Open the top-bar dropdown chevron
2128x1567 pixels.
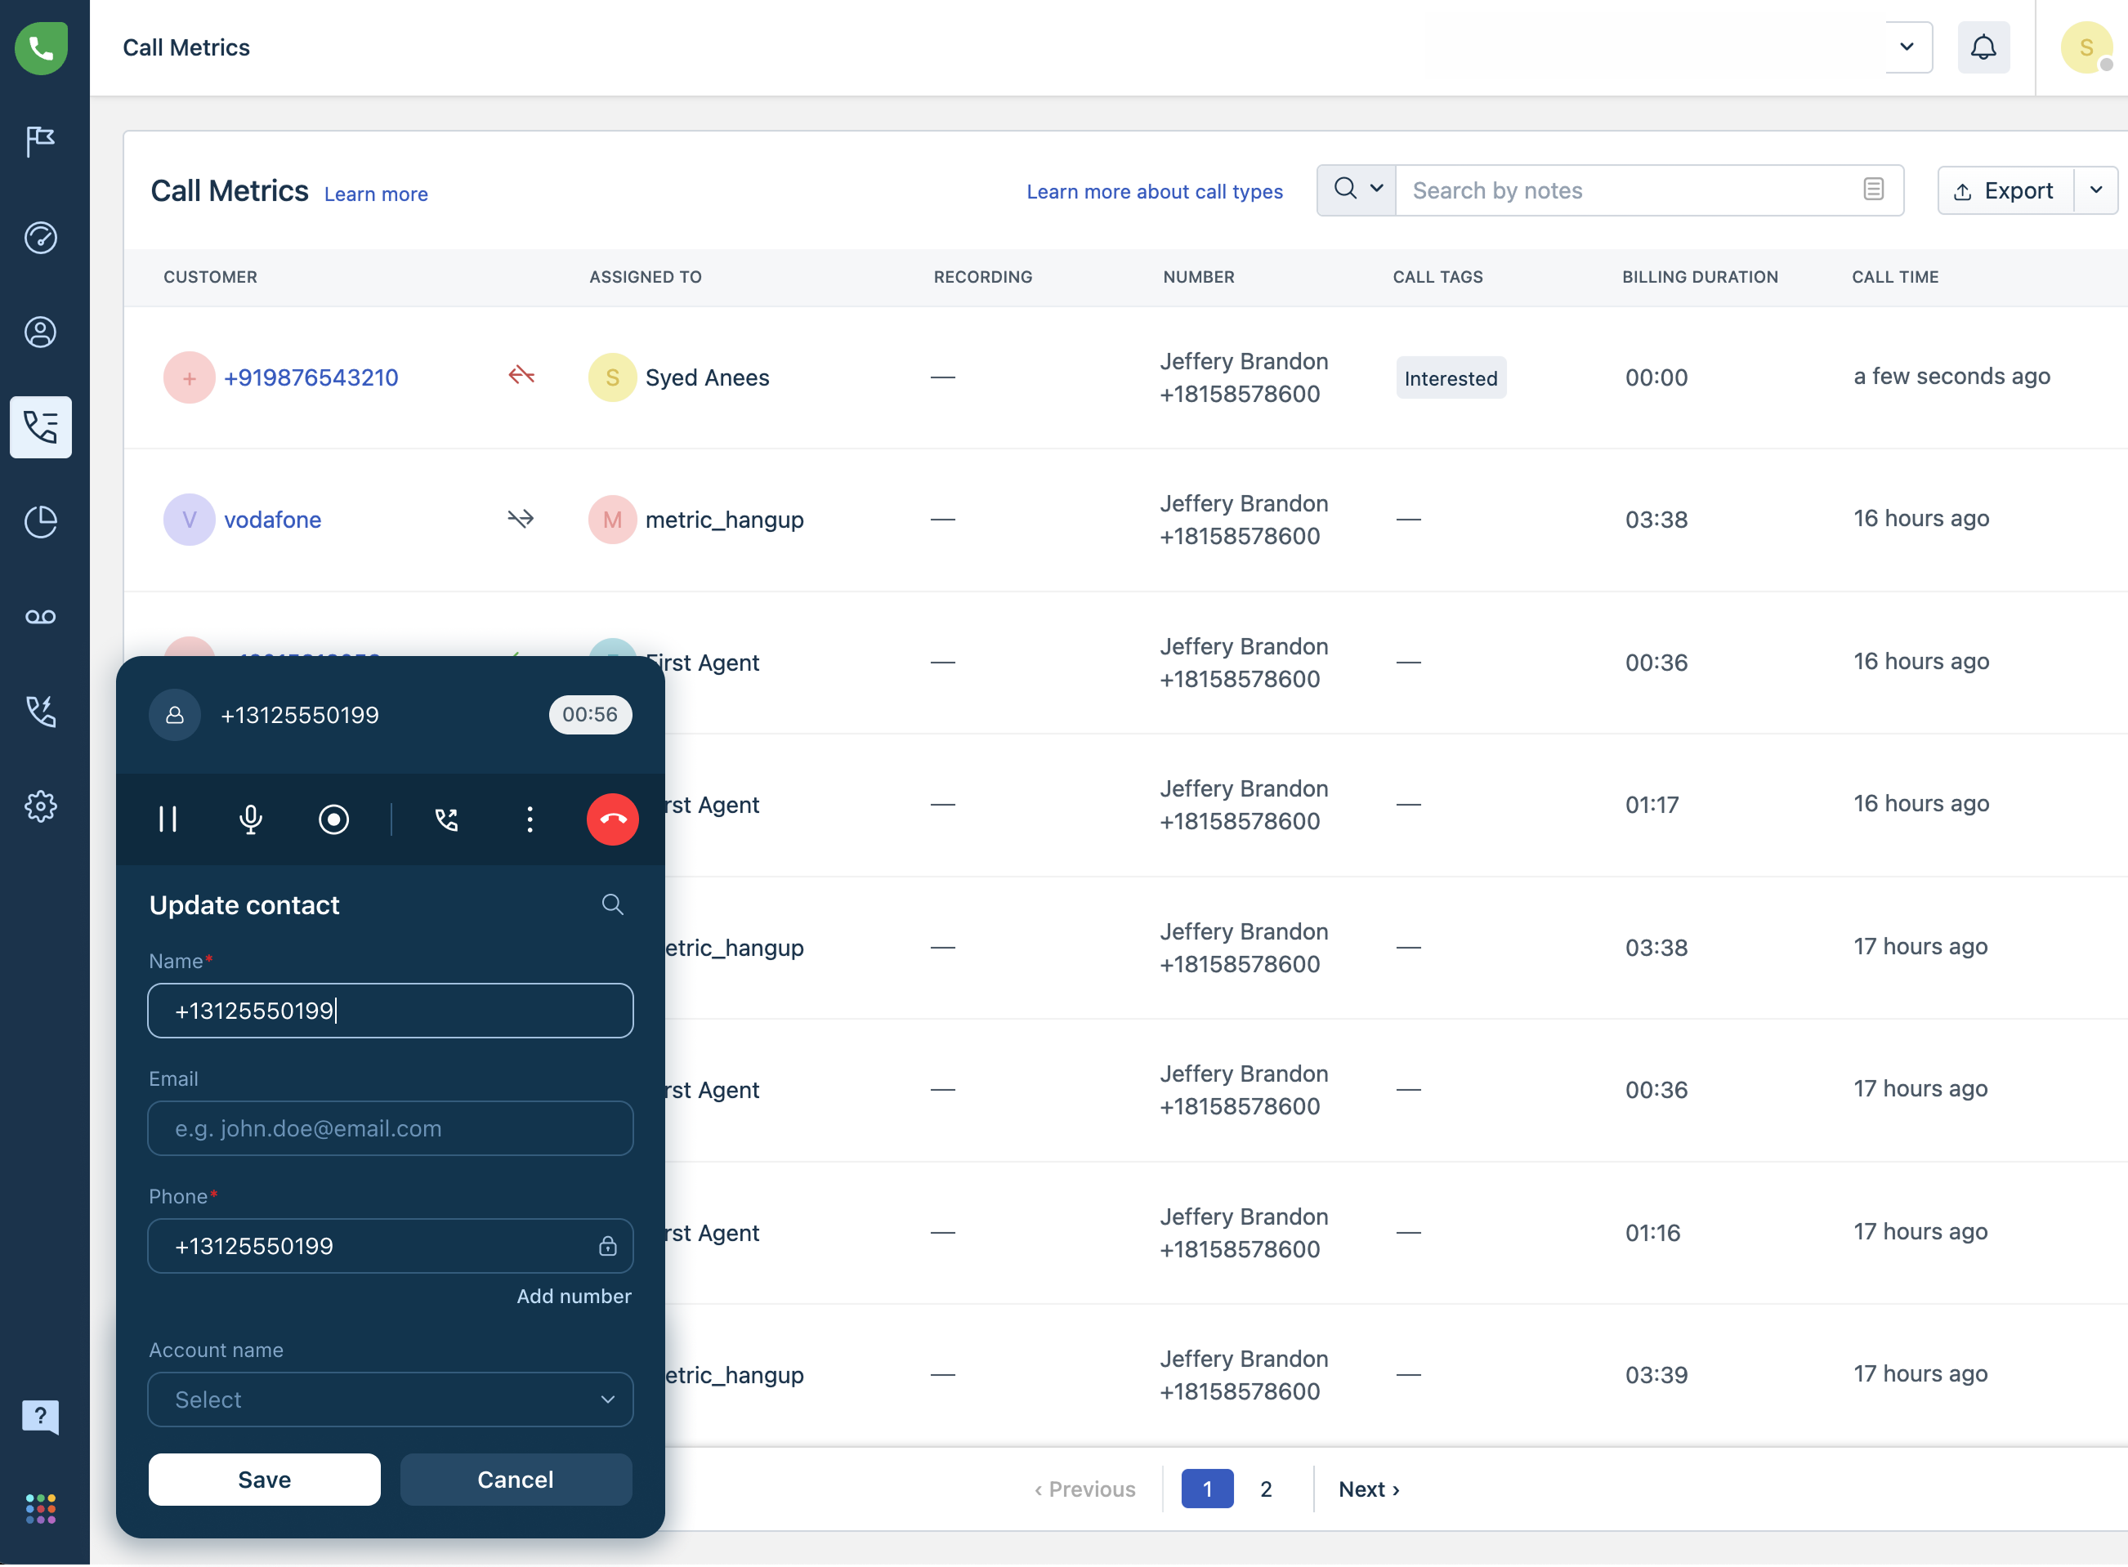pos(1907,47)
